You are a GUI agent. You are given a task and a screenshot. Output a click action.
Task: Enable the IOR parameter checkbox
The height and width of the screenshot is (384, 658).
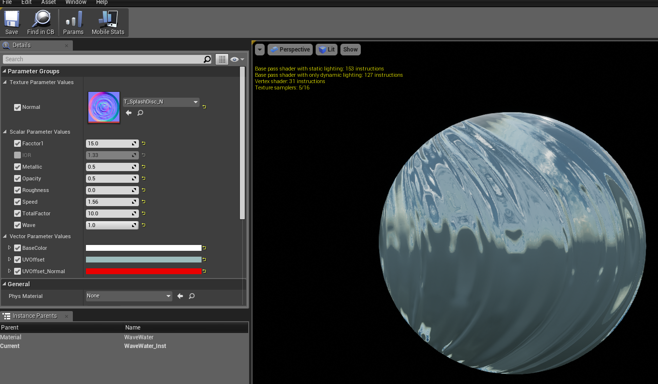(x=17, y=155)
